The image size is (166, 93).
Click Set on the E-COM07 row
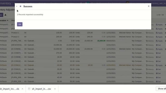click(158, 53)
